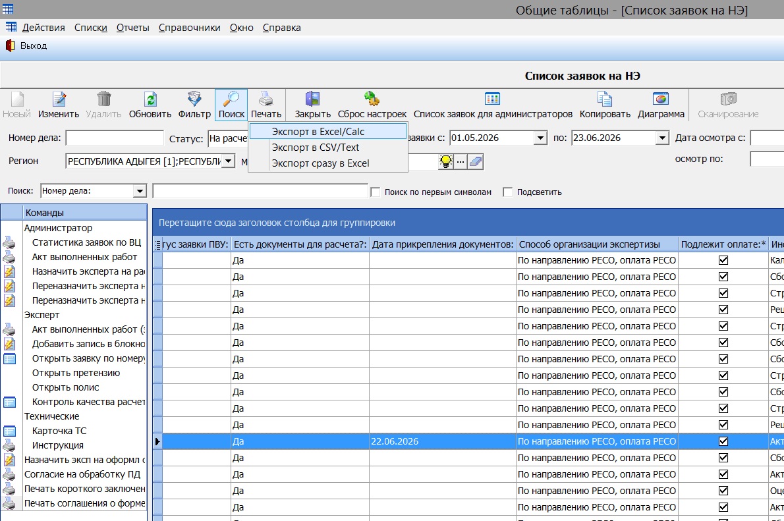Click the Изменить toolbar icon
Viewport: 784px width, 521px height.
[x=59, y=105]
